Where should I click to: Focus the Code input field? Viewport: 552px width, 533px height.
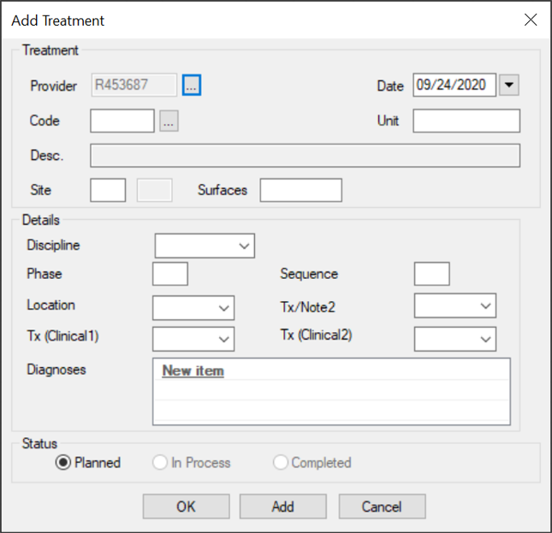coord(122,121)
